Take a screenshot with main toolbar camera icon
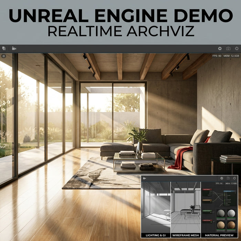The height and width of the screenshot is (241, 241). (228, 49)
